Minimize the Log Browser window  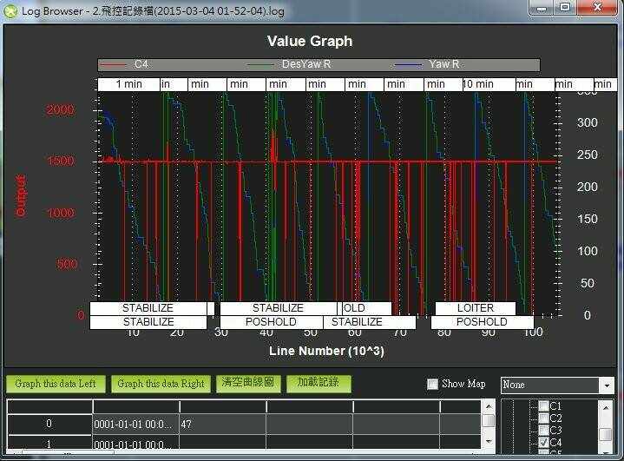[x=542, y=8]
